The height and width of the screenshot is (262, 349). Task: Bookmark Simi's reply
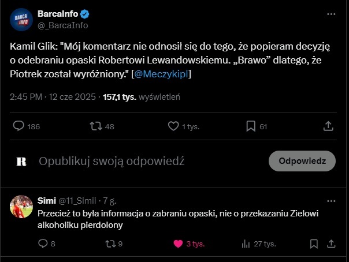(313, 244)
